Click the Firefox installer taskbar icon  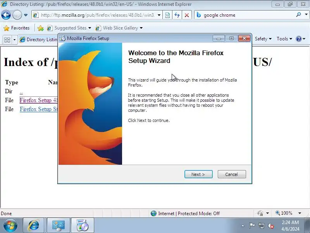pos(82,226)
